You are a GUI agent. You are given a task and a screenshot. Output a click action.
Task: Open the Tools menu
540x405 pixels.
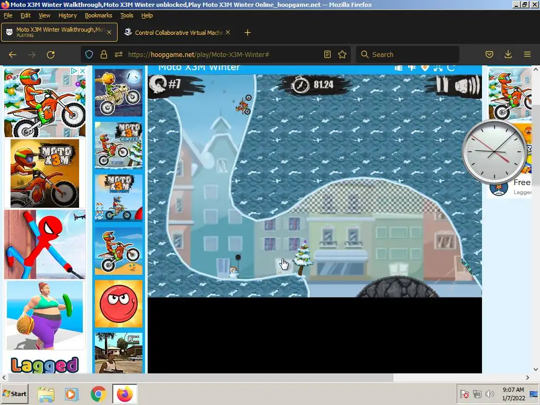coord(127,15)
